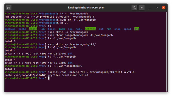Screen dimensions: 172x97
Task: Close the terminal window
Action: pos(164,8)
